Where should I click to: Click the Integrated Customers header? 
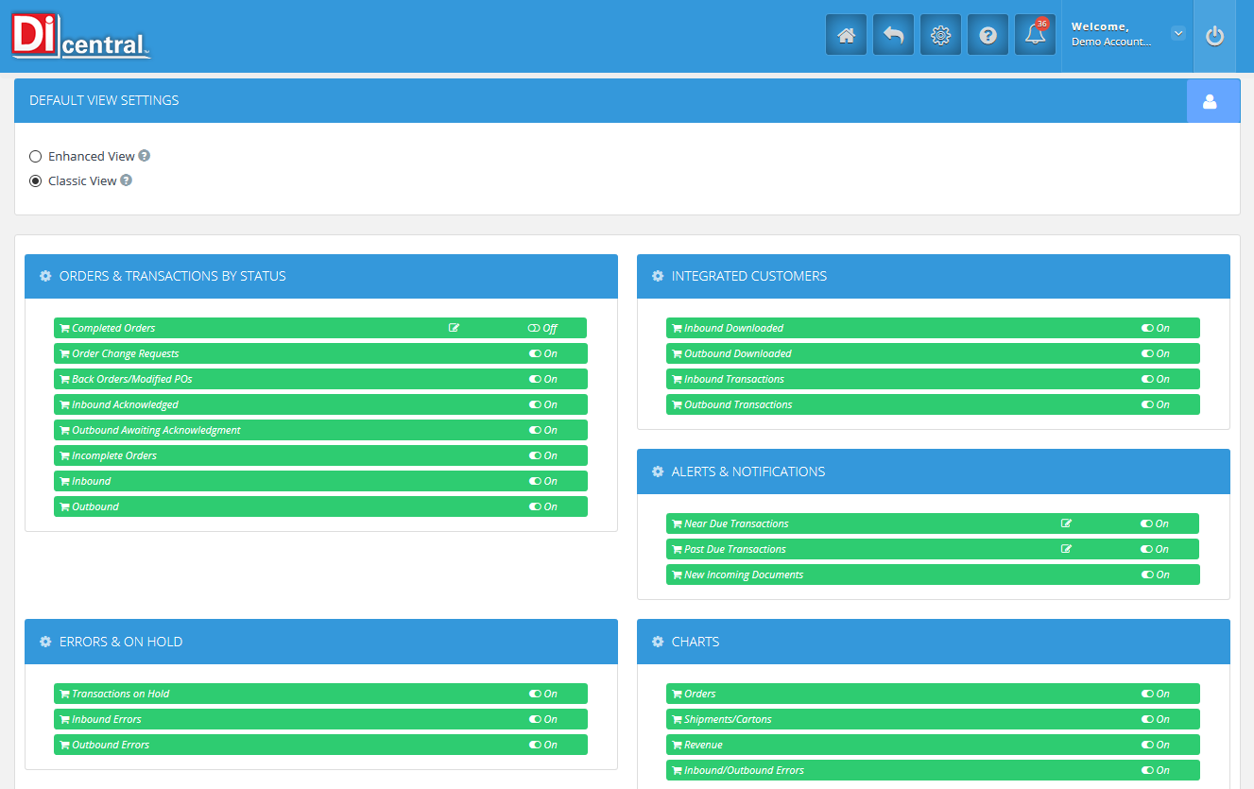pos(934,277)
